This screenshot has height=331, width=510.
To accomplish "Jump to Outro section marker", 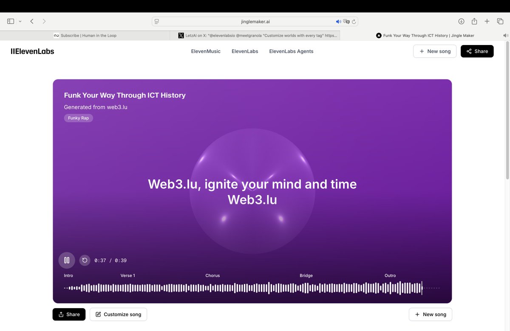I will click(390, 276).
